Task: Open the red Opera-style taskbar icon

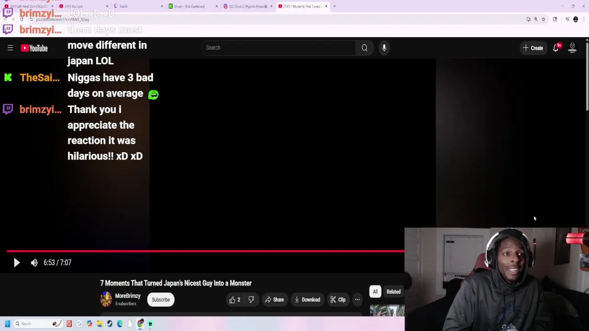Action: tap(69, 324)
